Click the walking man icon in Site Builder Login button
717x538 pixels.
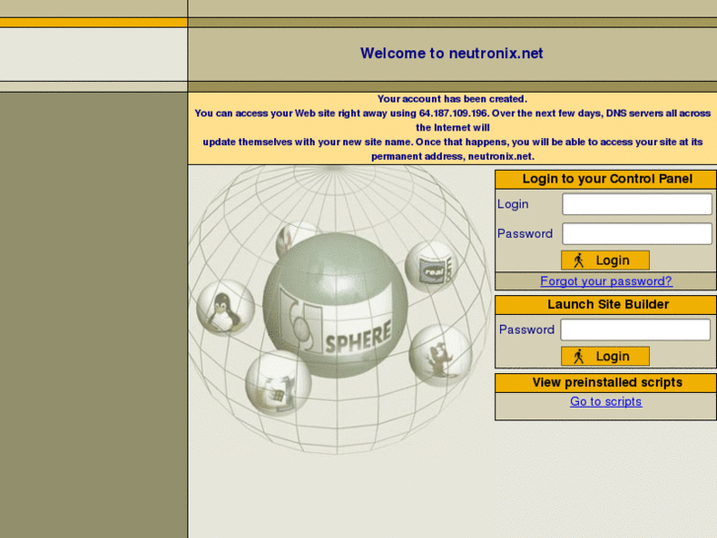click(x=579, y=356)
